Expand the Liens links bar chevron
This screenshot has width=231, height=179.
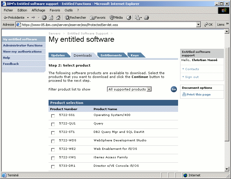coord(227,24)
